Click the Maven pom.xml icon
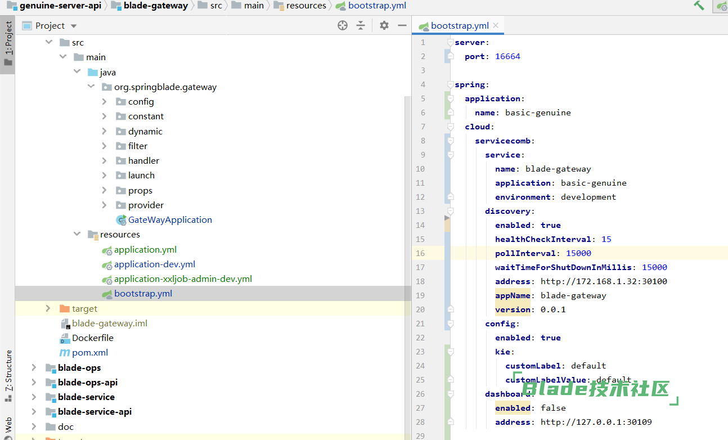The image size is (728, 440). 65,353
